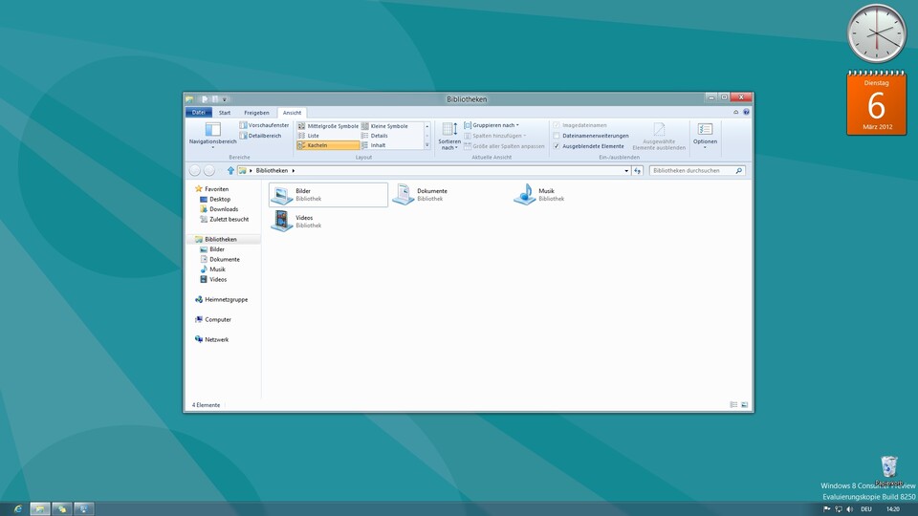The height and width of the screenshot is (516, 918).
Task: Uncheck the Ausgeblendete Elemente checkbox
Action: click(x=557, y=146)
